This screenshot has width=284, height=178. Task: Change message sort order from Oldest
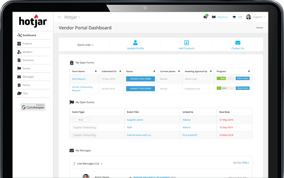(x=245, y=163)
